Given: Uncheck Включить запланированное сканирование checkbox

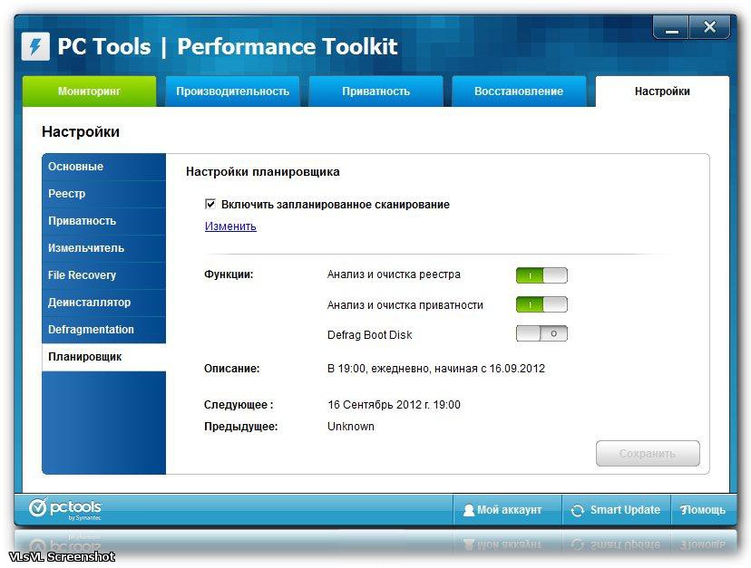Looking at the screenshot, I should (210, 205).
